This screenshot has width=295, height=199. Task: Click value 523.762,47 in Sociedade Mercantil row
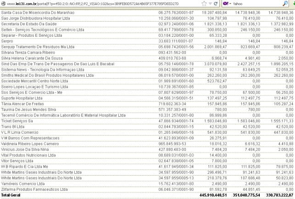click(217, 81)
